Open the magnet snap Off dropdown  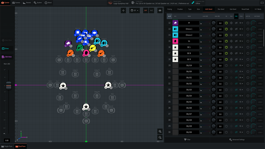(x=135, y=10)
